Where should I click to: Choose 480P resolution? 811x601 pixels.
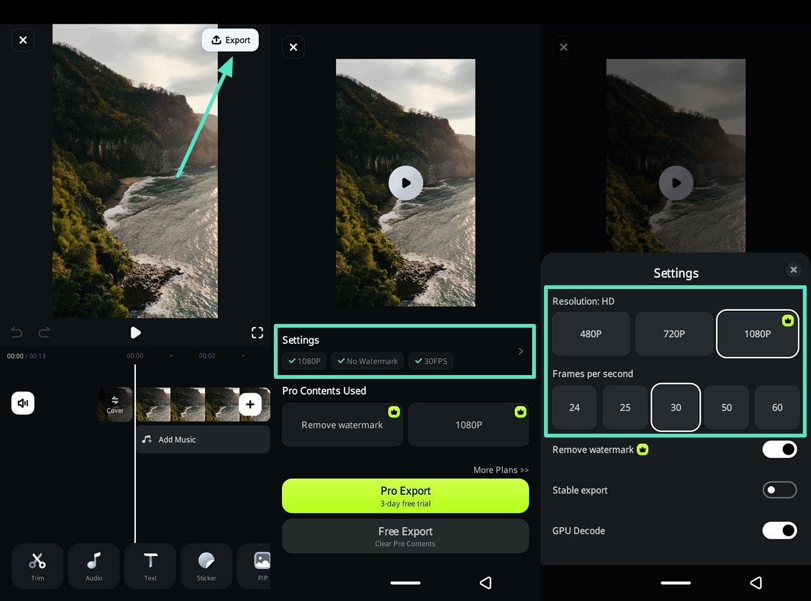point(591,334)
